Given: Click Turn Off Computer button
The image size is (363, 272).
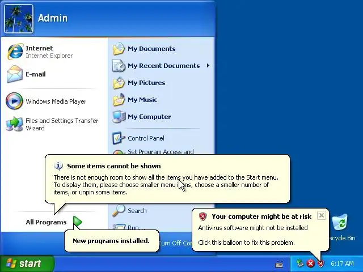Looking at the screenshot, I should click(x=175, y=243).
